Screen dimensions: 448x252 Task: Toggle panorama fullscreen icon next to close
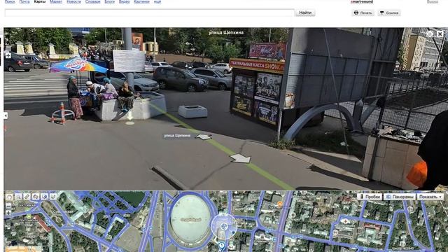(x=429, y=34)
